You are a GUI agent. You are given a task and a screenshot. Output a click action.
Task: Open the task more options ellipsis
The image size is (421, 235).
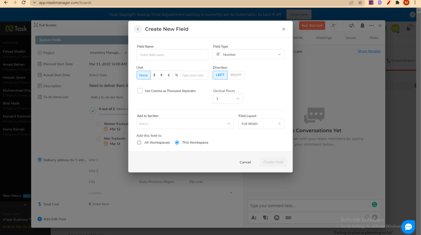(x=371, y=26)
